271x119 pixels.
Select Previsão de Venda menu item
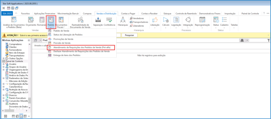click(82, 43)
